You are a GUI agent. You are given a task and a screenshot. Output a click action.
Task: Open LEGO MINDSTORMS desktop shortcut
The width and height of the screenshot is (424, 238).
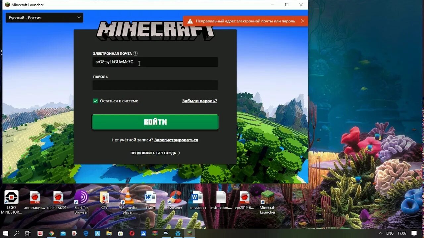point(11,202)
